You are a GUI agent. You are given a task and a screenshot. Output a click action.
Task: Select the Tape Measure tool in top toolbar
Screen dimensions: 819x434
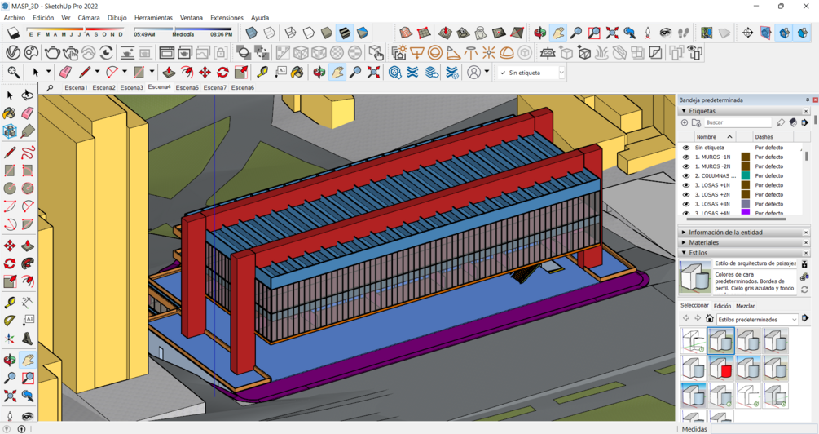click(262, 72)
